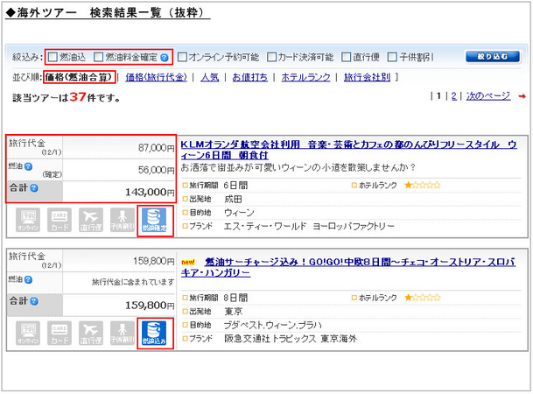The height and width of the screenshot is (394, 533).
Task: Click the blue 絞り込む button
Action: pos(493,56)
